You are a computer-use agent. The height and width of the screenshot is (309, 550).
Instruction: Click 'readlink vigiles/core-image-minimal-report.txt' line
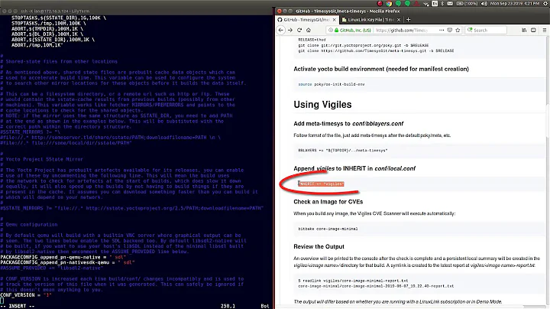pyautogui.click(x=353, y=281)
